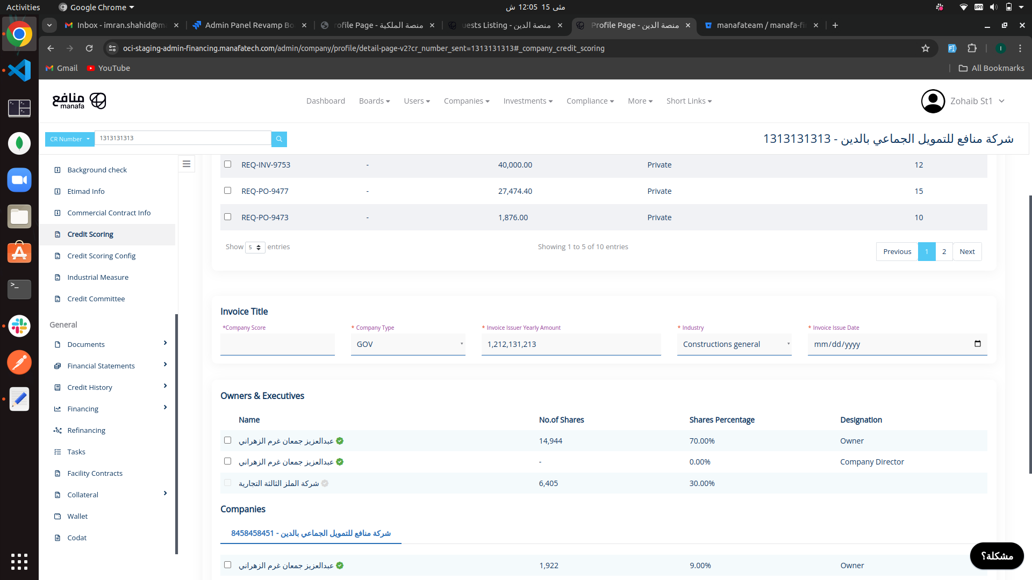Viewport: 1032px width, 580px height.
Task: Tick the Owner row checkbox with 14,944 shares
Action: (x=227, y=440)
